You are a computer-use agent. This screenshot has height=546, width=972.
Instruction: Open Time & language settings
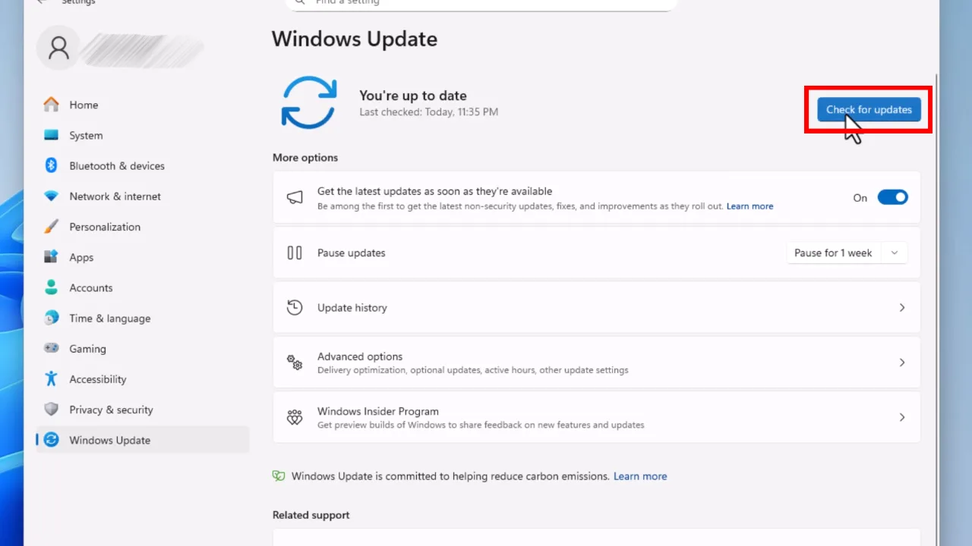pyautogui.click(x=143, y=318)
